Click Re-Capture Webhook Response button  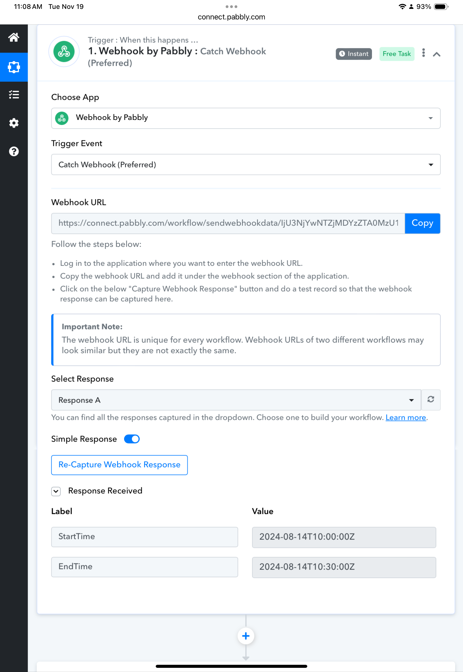tap(120, 465)
